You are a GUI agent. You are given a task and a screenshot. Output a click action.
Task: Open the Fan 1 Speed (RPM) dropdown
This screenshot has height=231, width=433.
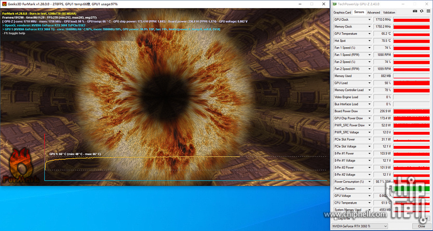point(369,55)
